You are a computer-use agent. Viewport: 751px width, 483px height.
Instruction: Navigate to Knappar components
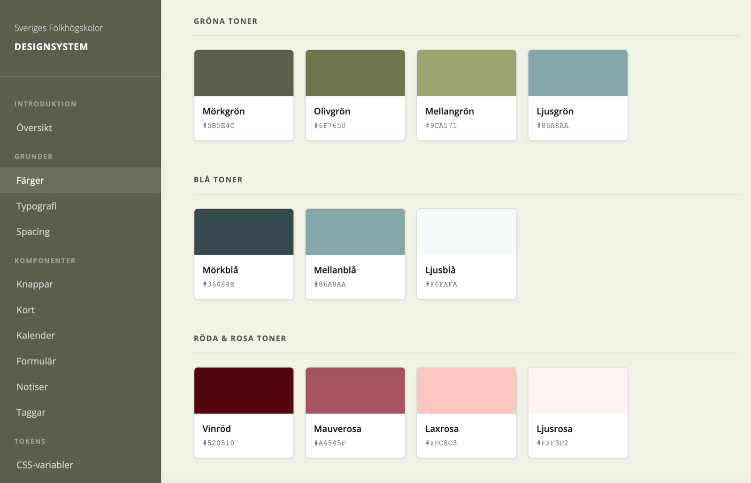80,284
